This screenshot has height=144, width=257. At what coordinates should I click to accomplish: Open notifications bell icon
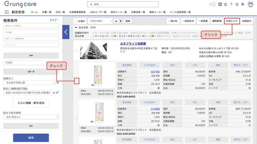pos(242,4)
